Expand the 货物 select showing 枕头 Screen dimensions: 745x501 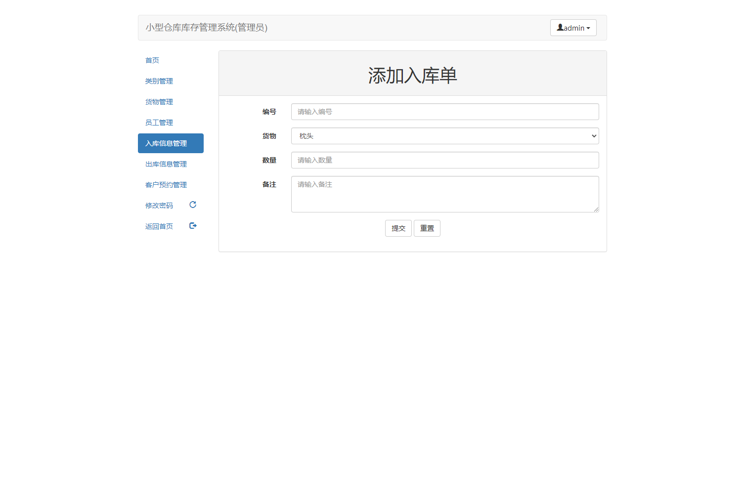click(445, 136)
